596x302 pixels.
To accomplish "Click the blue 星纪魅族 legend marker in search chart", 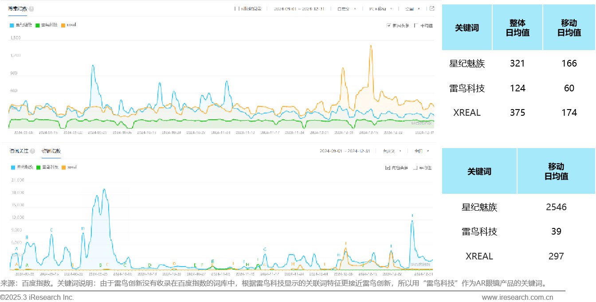I will click(x=12, y=25).
